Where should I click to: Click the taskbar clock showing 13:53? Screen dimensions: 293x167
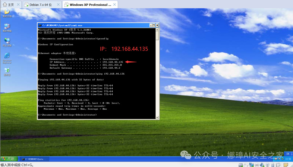(x=288, y=159)
